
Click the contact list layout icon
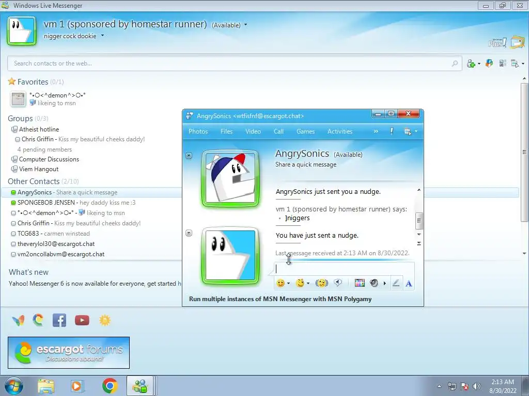(503, 63)
